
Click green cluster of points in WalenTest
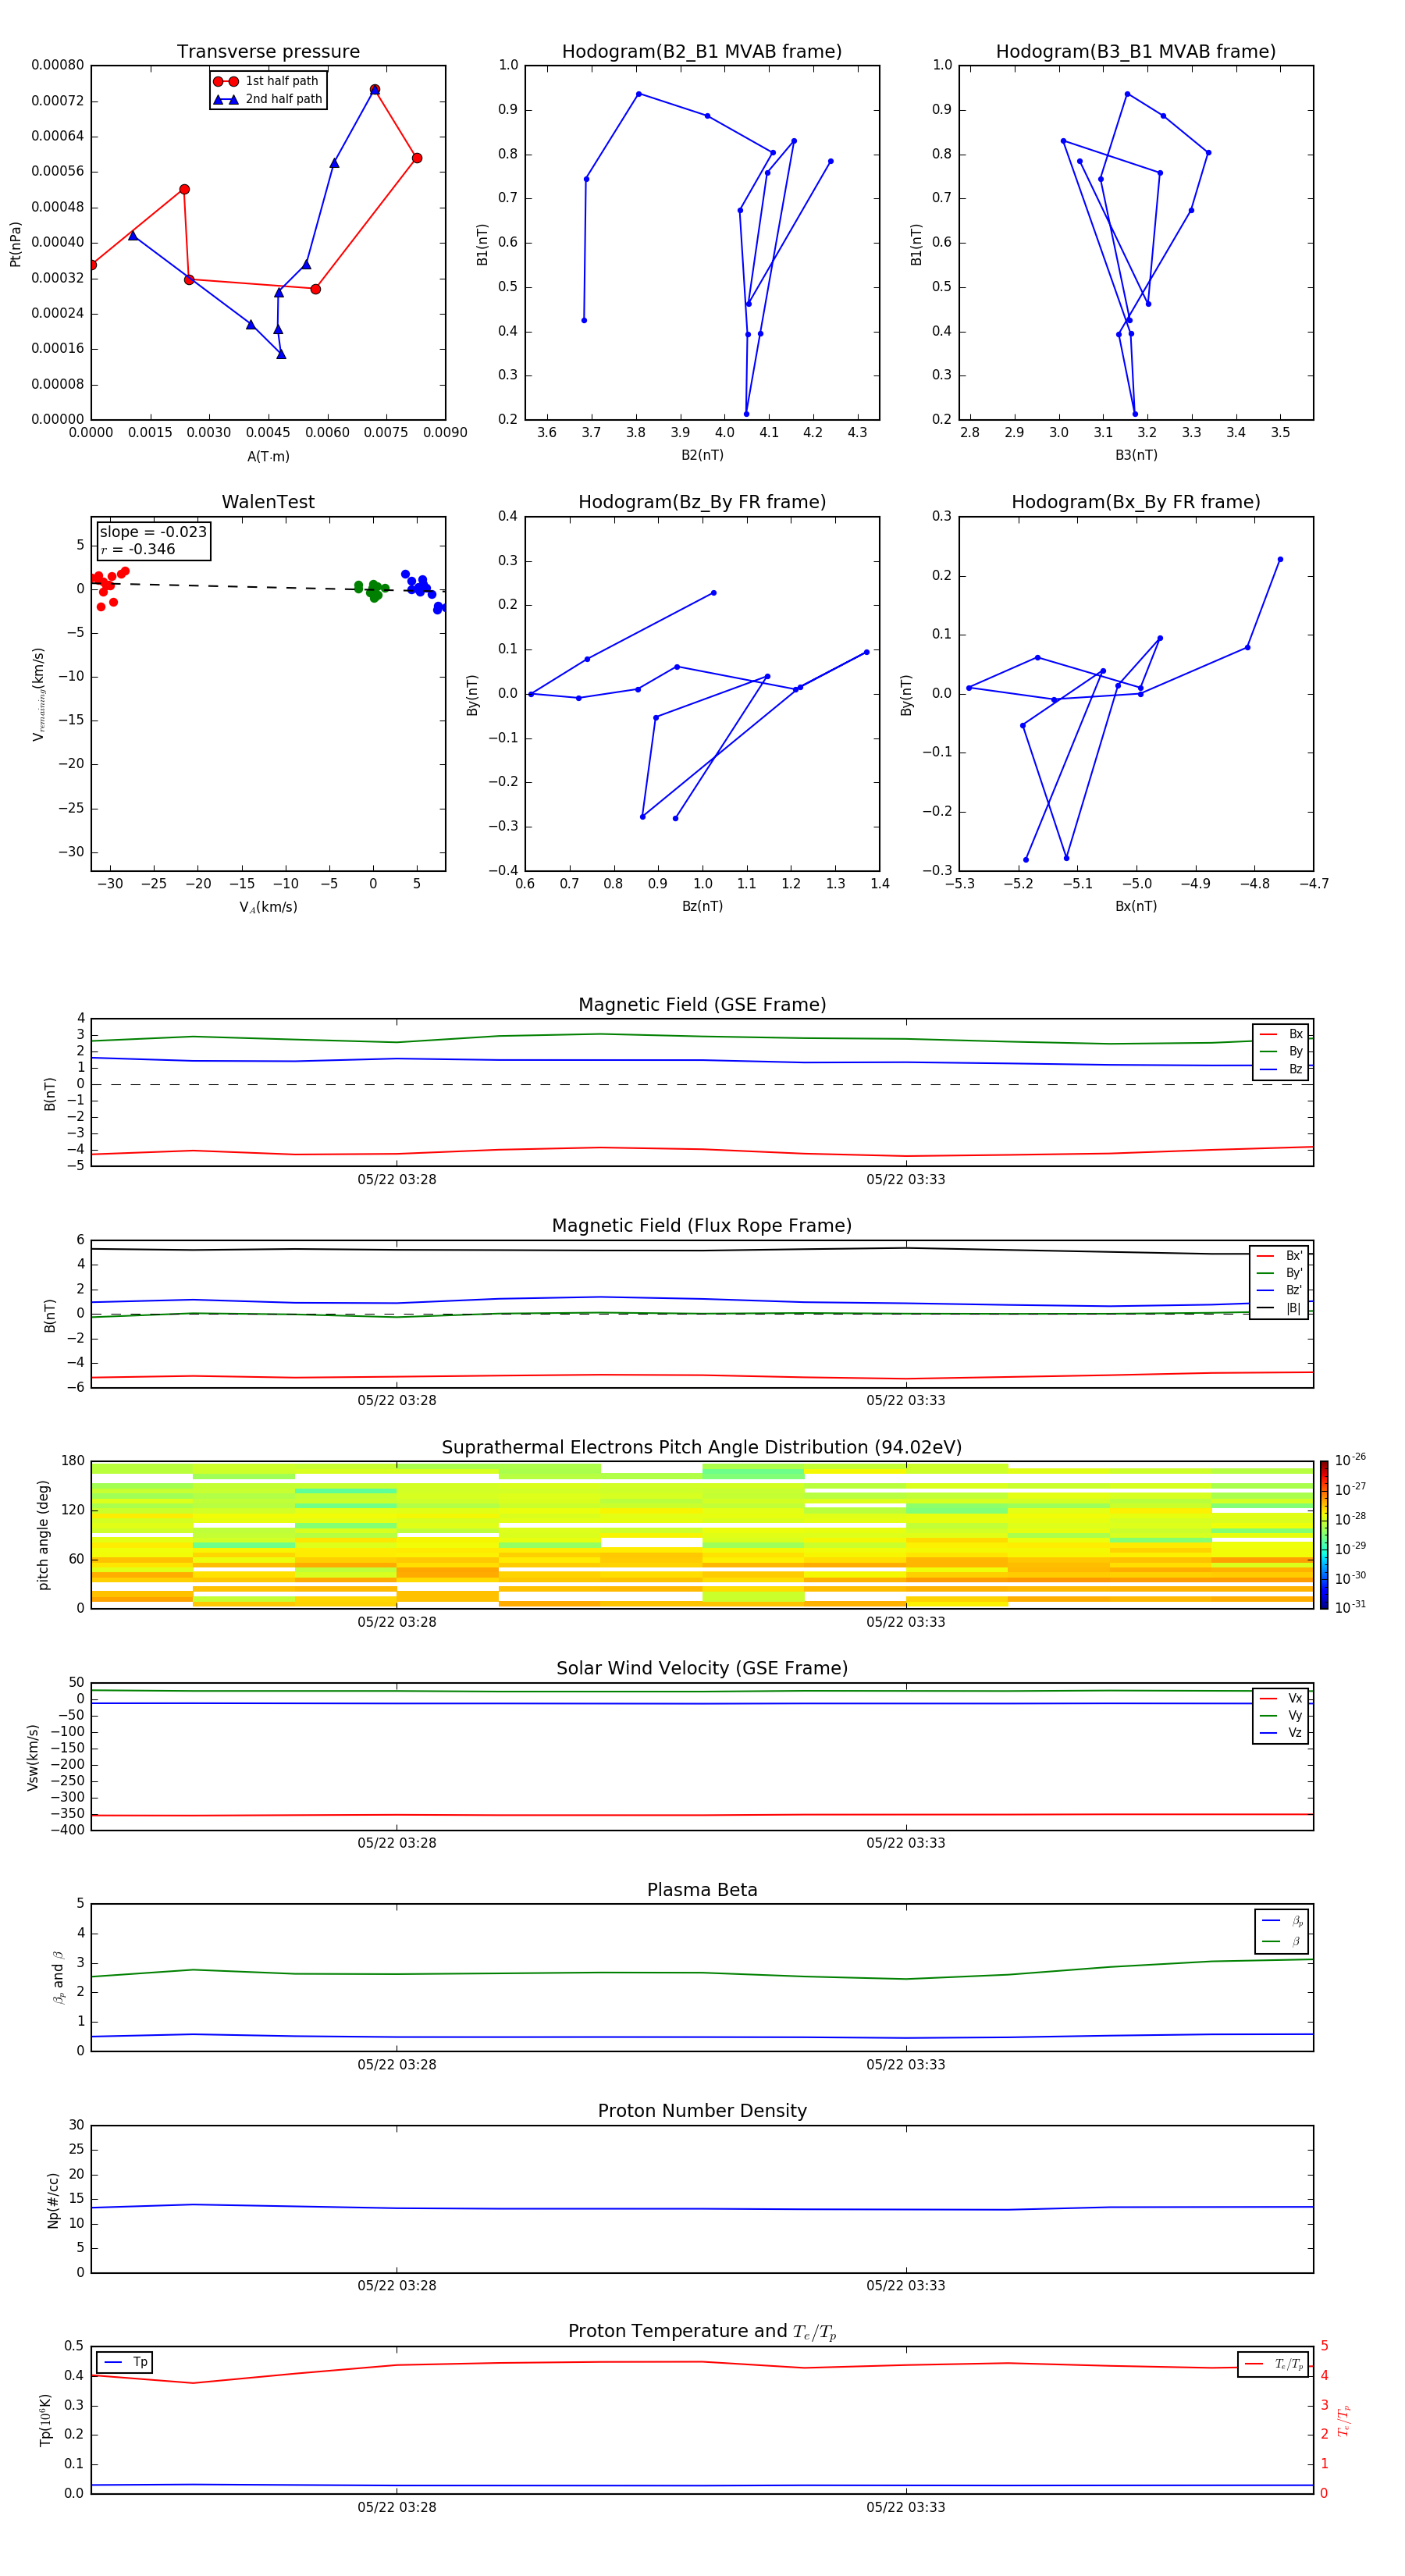[x=372, y=590]
